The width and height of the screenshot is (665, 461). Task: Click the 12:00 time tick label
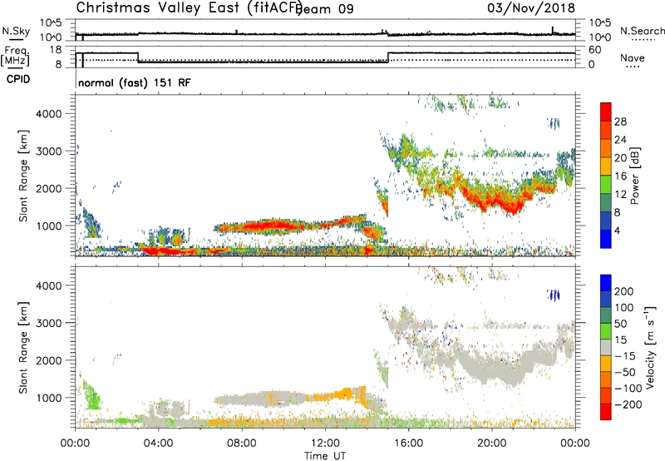(x=325, y=444)
